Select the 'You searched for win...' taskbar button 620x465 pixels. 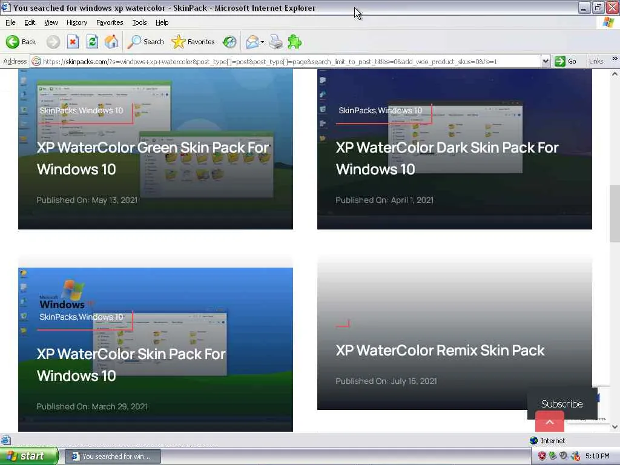click(113, 457)
